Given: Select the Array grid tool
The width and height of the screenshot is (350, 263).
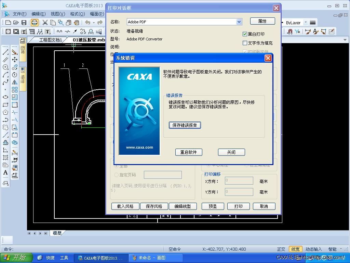Looking at the screenshot, I should (x=15, y=90).
